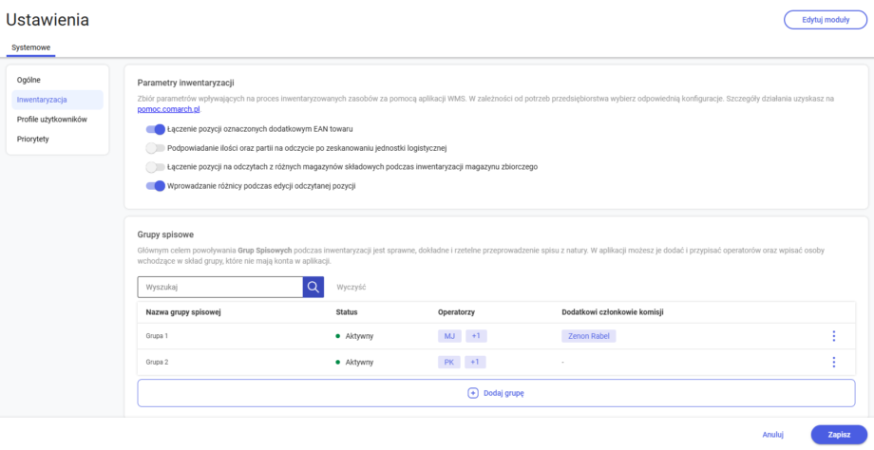Click the search magnifier icon button
Image resolution: width=874 pixels, height=450 pixels.
[313, 287]
